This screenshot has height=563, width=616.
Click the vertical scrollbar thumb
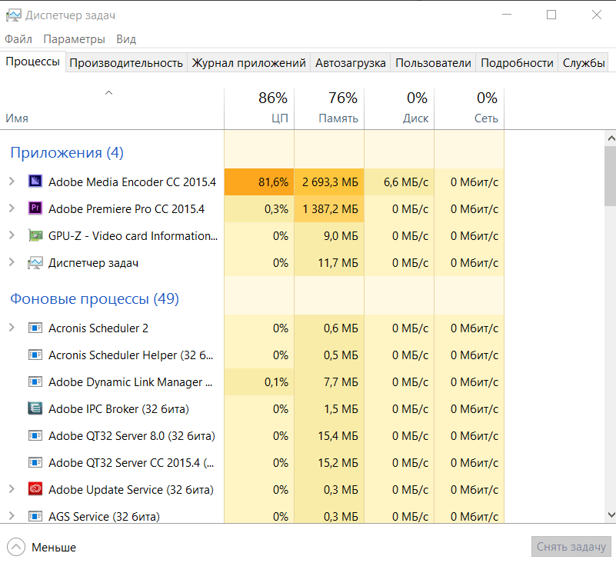pyautogui.click(x=611, y=175)
